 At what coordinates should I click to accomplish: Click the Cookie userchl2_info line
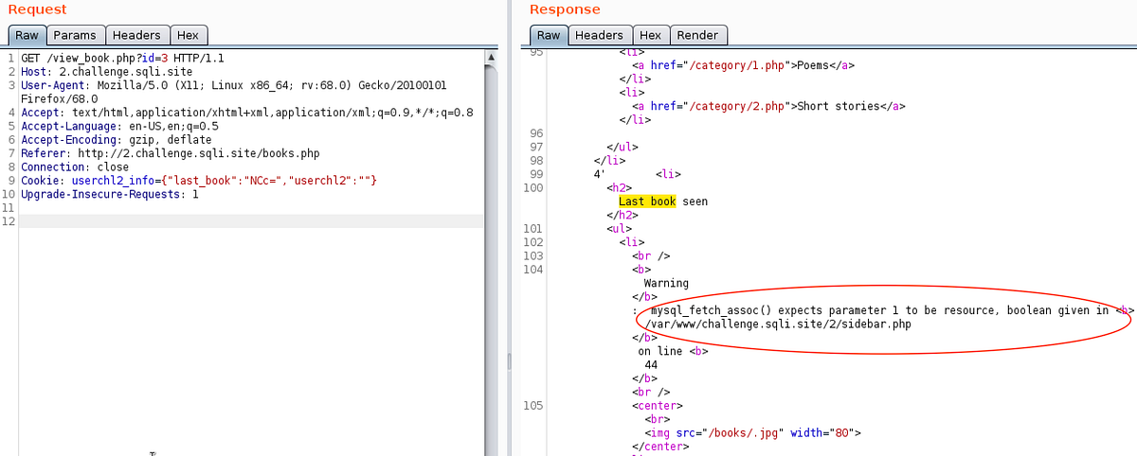[199, 180]
